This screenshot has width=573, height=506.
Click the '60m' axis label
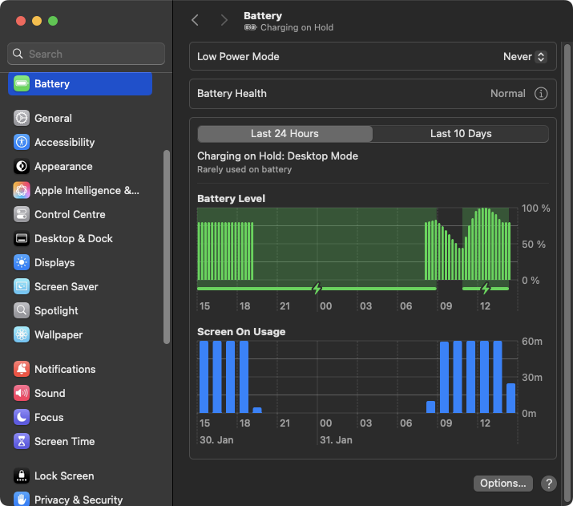(532, 342)
